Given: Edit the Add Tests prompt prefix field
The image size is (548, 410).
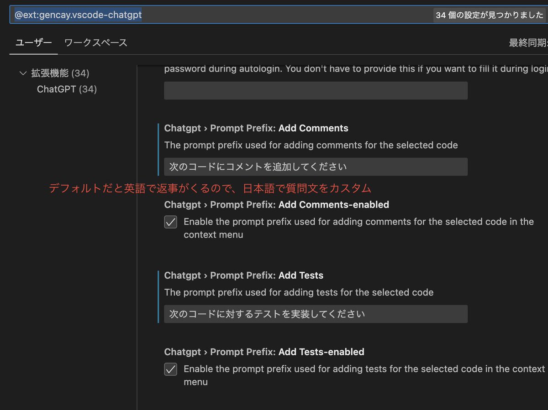Looking at the screenshot, I should (x=316, y=314).
